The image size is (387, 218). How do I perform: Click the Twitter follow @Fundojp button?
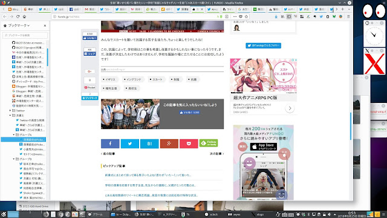[264, 45]
